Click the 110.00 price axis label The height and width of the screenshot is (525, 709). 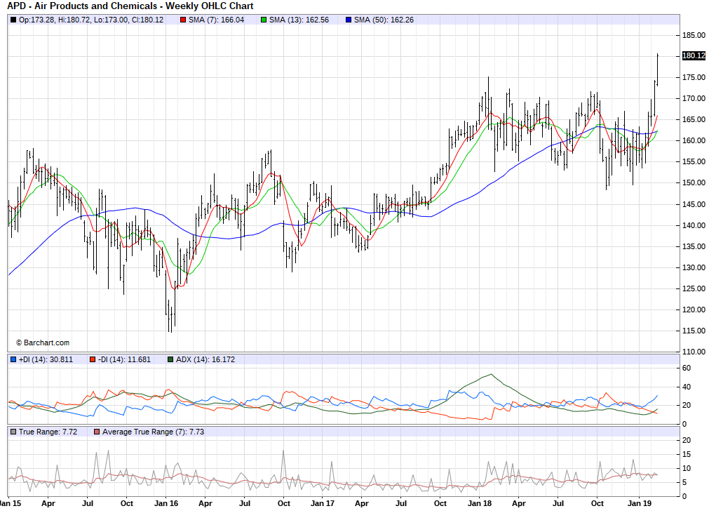click(694, 352)
